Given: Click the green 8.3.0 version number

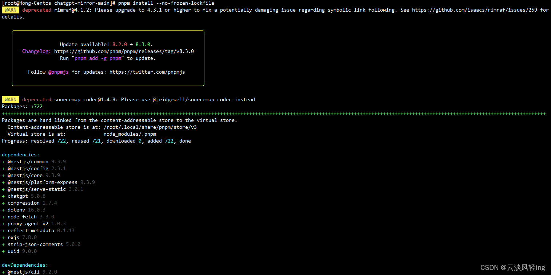Looking at the screenshot, I should click(x=143, y=44).
